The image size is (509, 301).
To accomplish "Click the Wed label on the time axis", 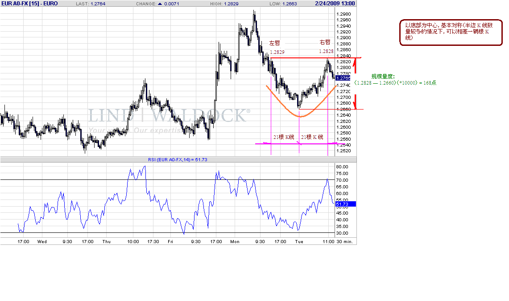I will pos(42,242).
